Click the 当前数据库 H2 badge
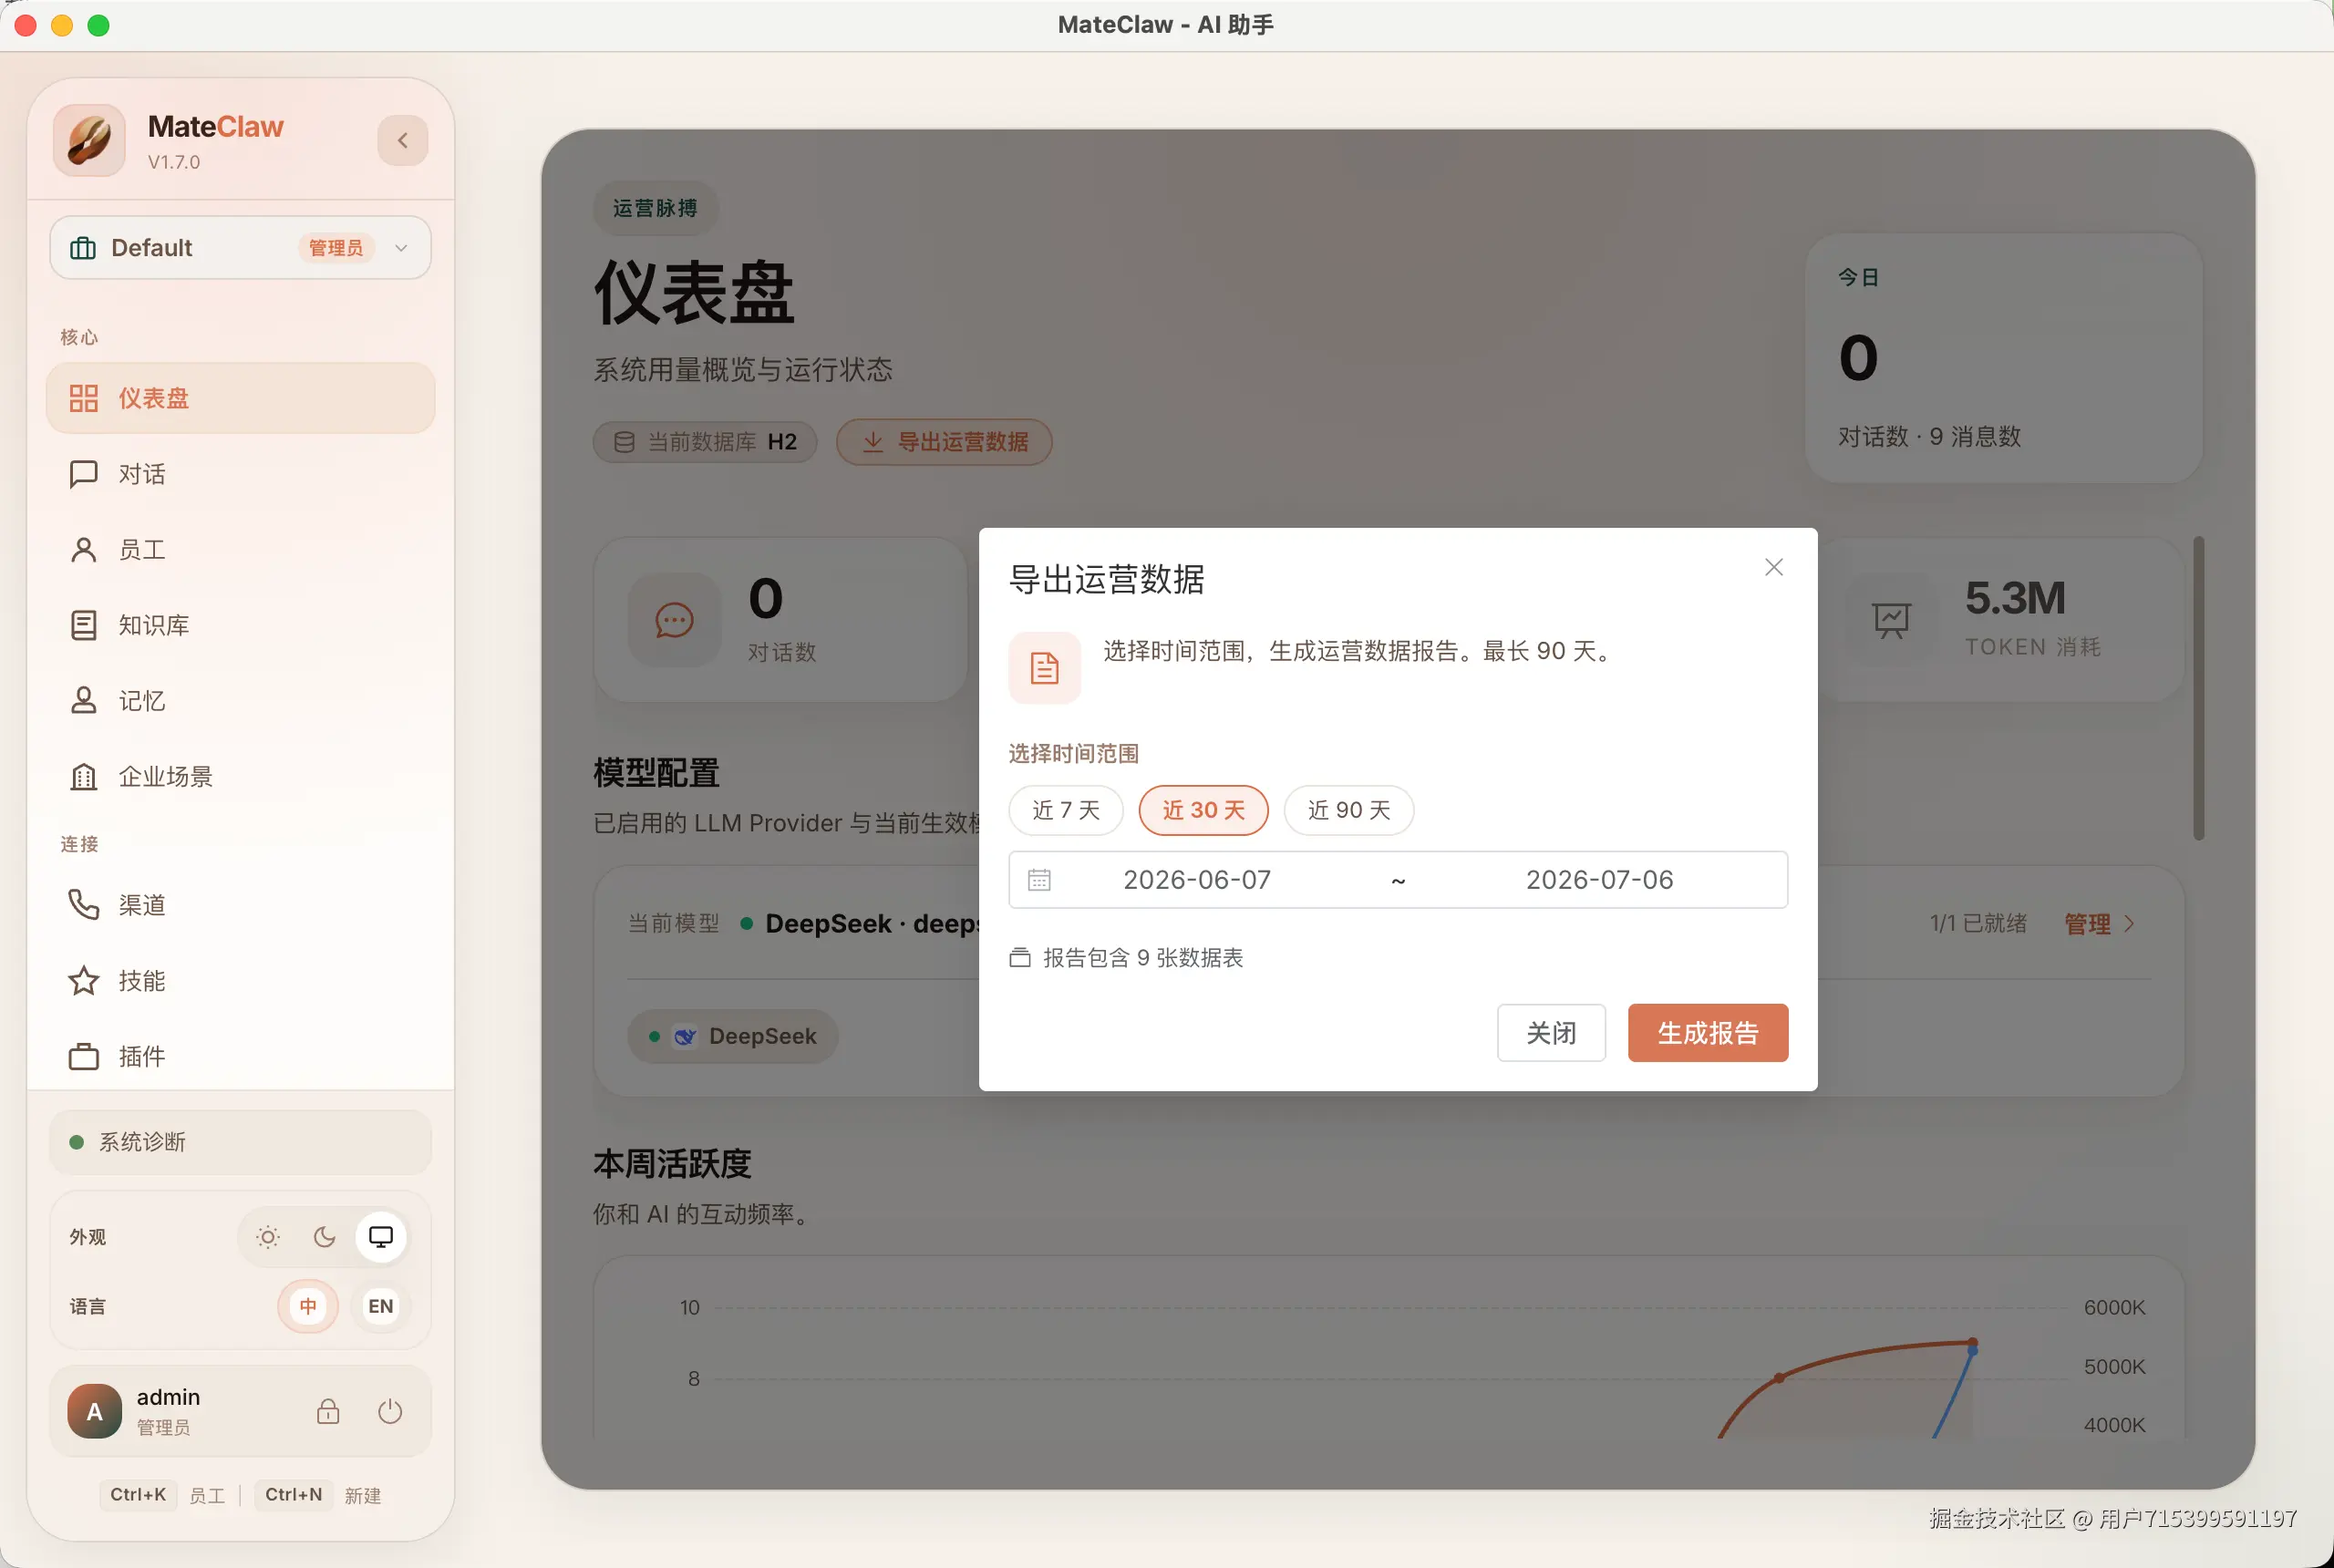The image size is (2334, 1568). point(705,442)
